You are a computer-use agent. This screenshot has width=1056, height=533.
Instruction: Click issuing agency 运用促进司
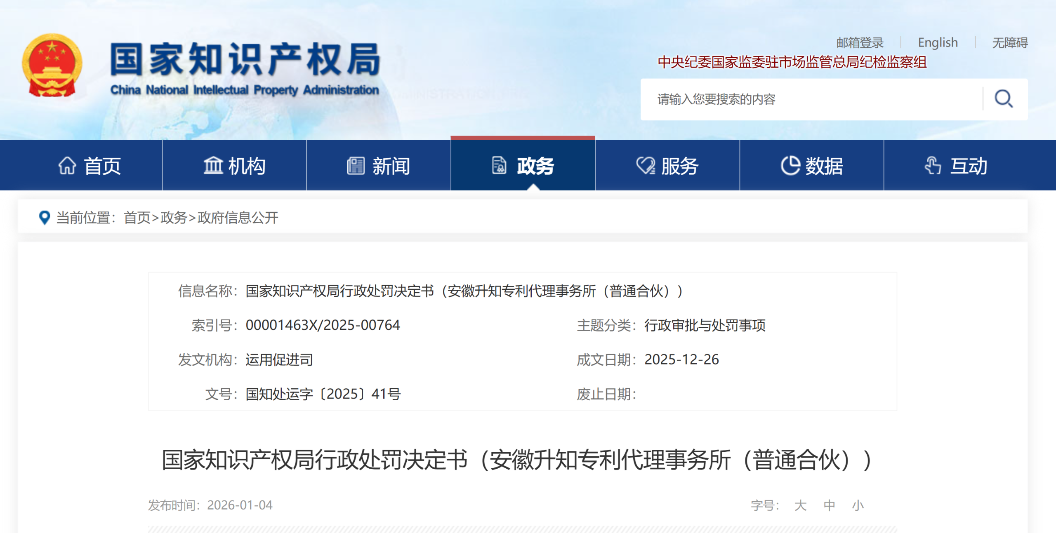(x=279, y=359)
